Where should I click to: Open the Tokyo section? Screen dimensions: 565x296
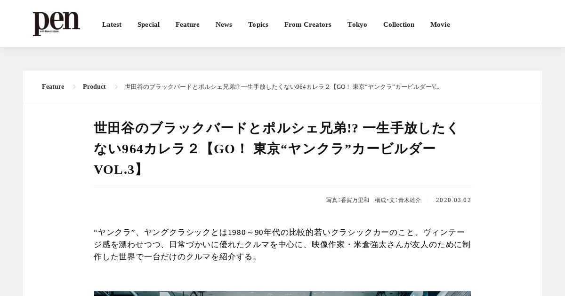[357, 24]
